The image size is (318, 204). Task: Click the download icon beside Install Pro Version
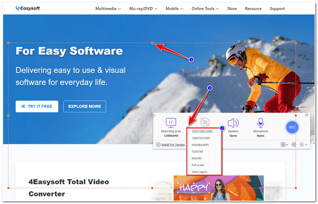pos(158,145)
